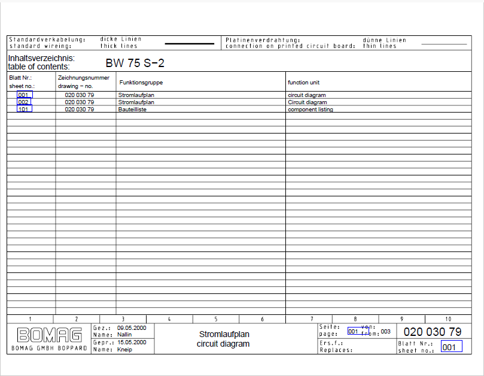
Task: Click the 'Blatt Nr.:' column header
Action: click(x=20, y=78)
